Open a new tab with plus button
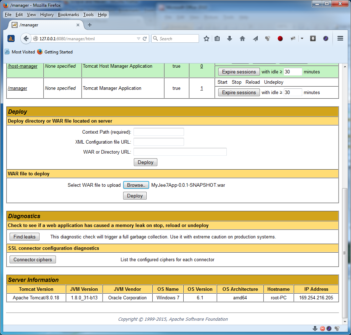 90,25
